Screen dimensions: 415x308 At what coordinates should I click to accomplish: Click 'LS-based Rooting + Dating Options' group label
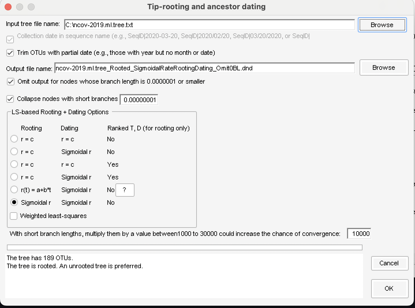pos(60,112)
